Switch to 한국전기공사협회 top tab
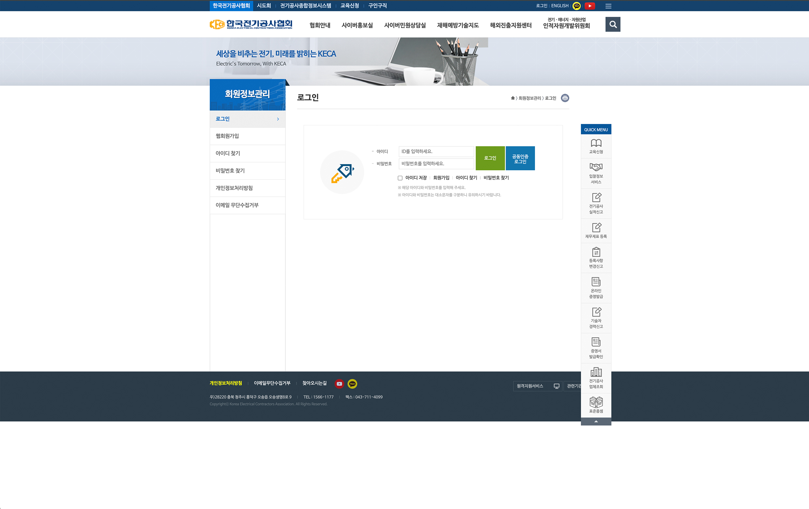Screen dimensions: 809x509 (x=231, y=6)
